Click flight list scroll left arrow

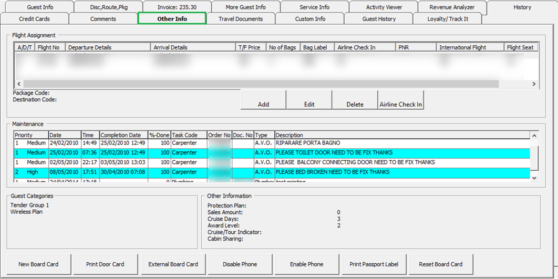(18, 84)
